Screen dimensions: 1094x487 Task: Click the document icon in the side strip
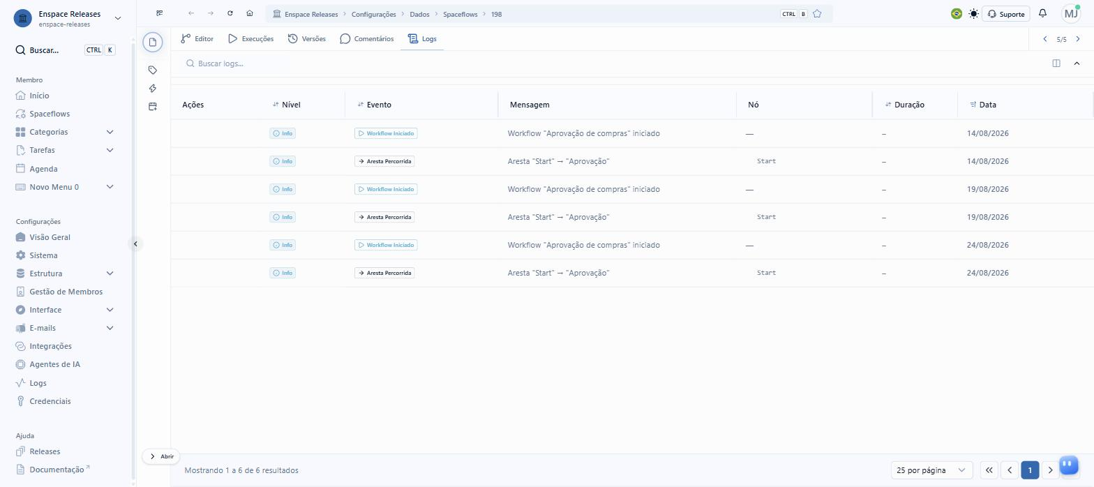click(153, 42)
